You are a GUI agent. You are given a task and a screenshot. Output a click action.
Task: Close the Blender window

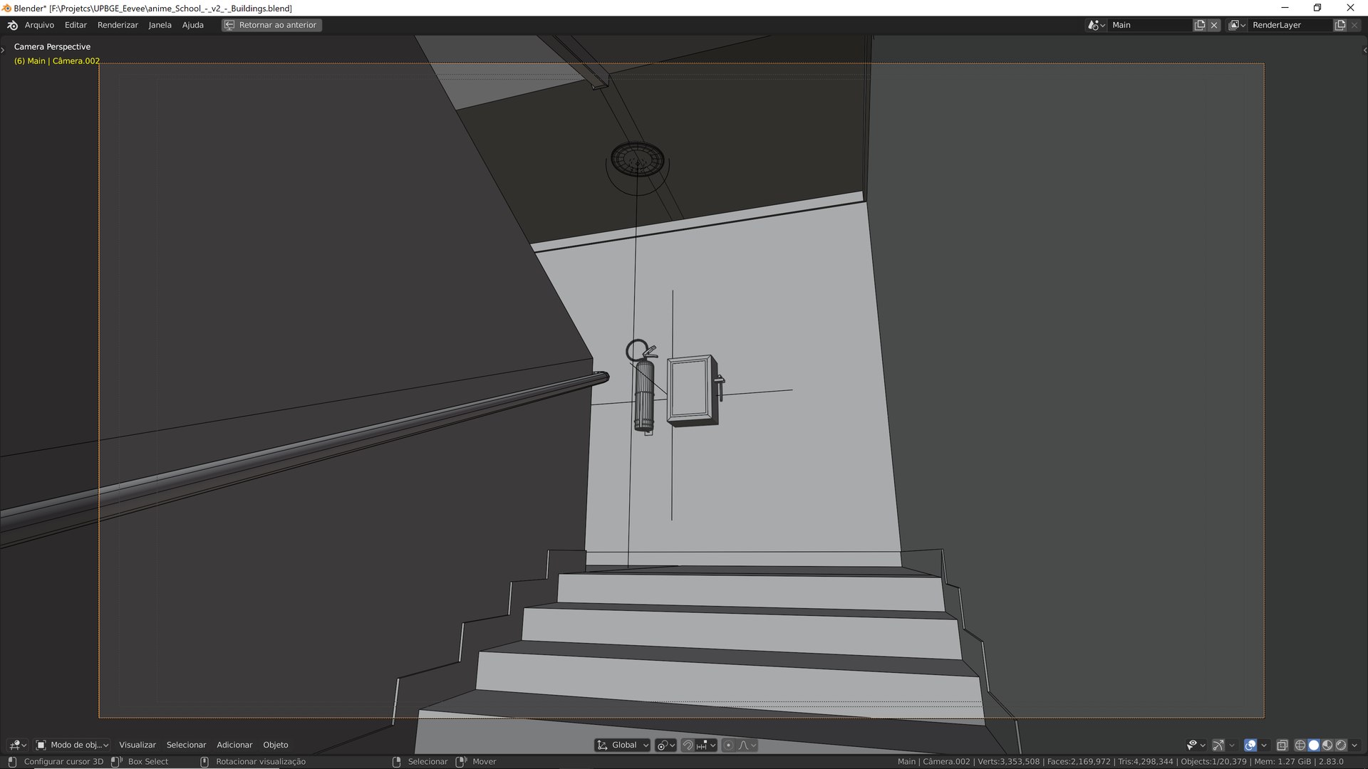pos(1351,8)
